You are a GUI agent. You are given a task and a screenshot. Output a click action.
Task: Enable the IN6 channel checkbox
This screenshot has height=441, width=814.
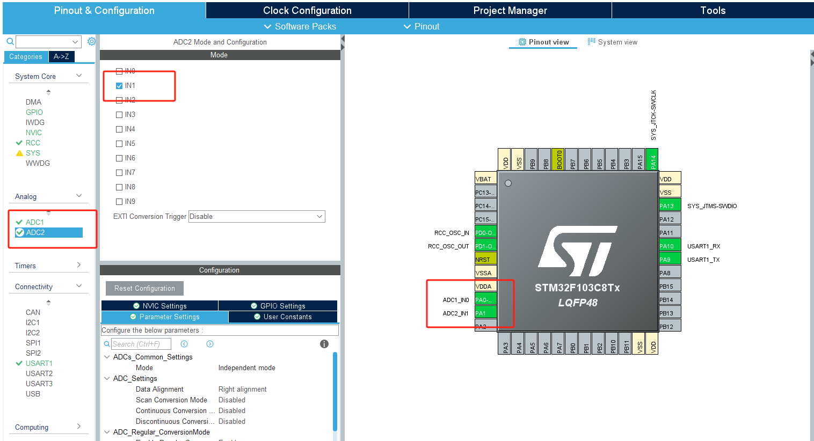coord(119,158)
